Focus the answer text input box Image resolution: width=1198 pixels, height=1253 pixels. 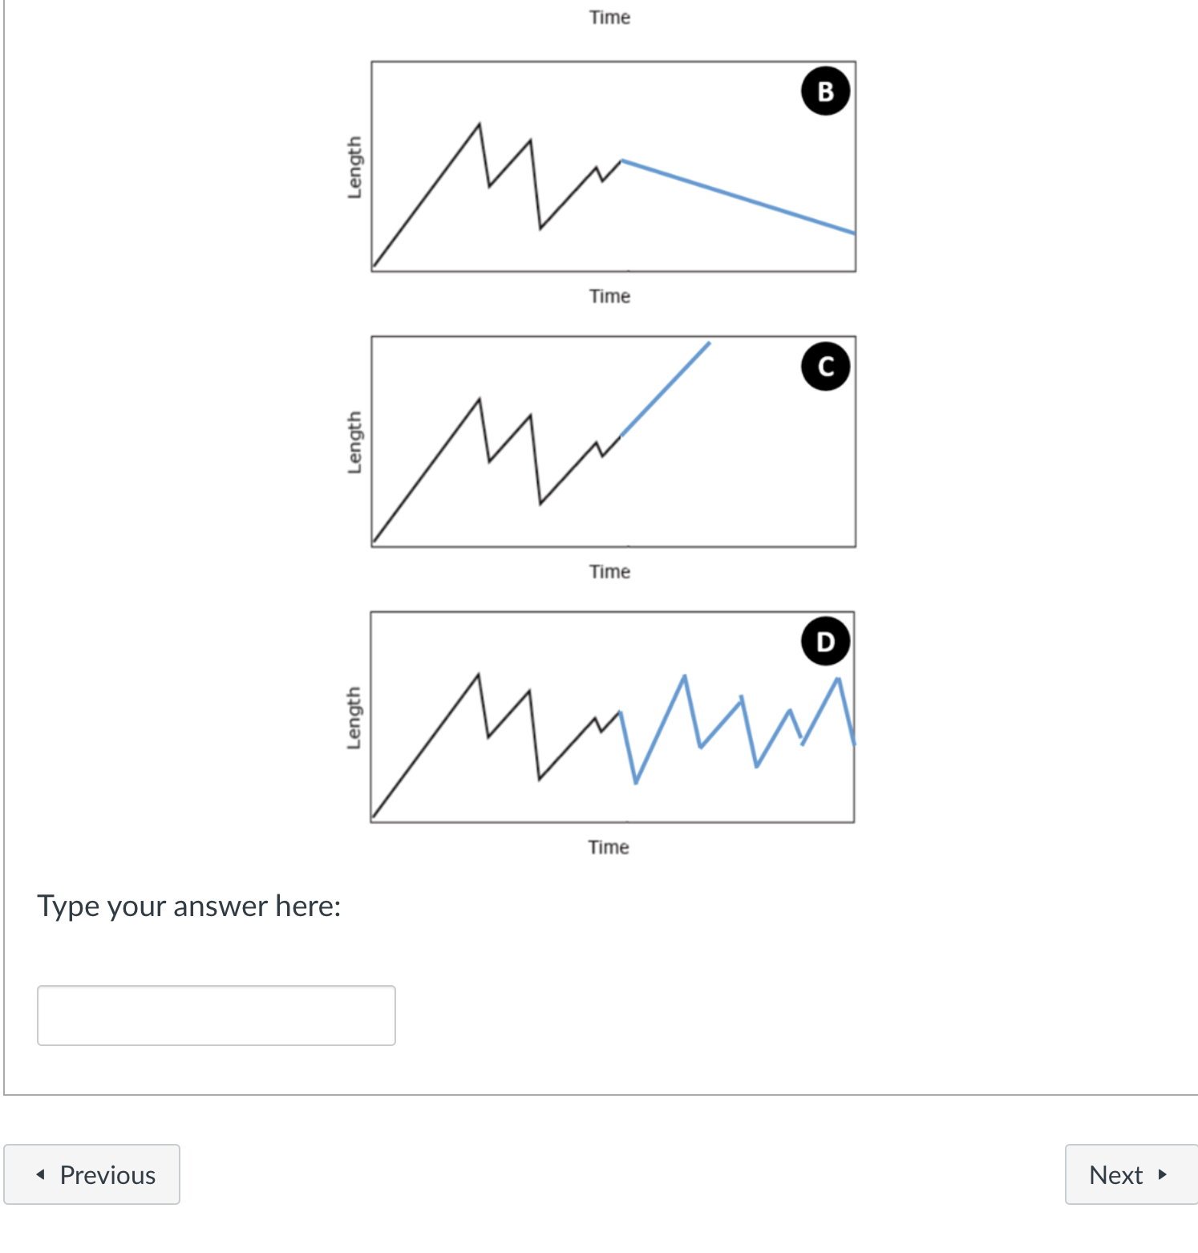(217, 1016)
